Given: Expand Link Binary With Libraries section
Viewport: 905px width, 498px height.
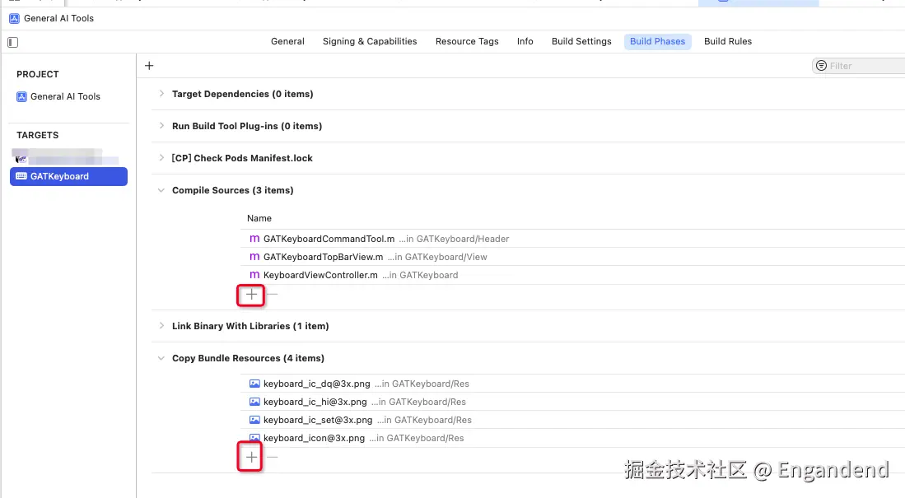Looking at the screenshot, I should pyautogui.click(x=161, y=326).
